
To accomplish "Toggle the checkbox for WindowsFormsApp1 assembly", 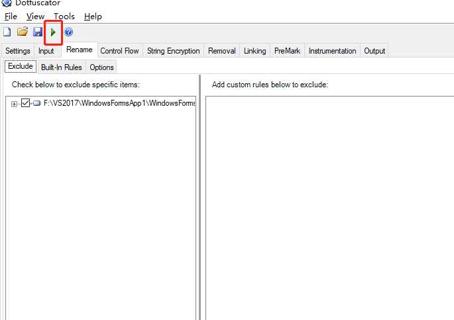I will coord(25,103).
